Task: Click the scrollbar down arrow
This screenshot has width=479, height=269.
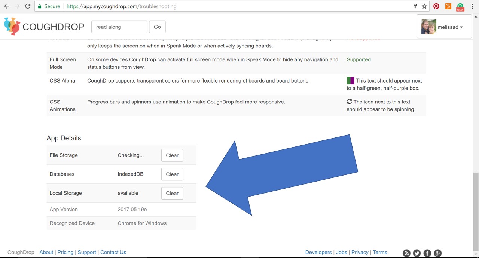Action: pos(476,254)
